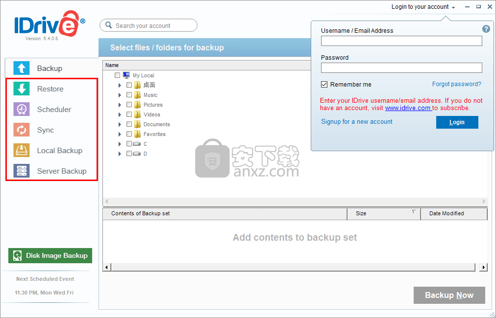Click the My Local computer icon
The image size is (496, 318).
tap(126, 75)
